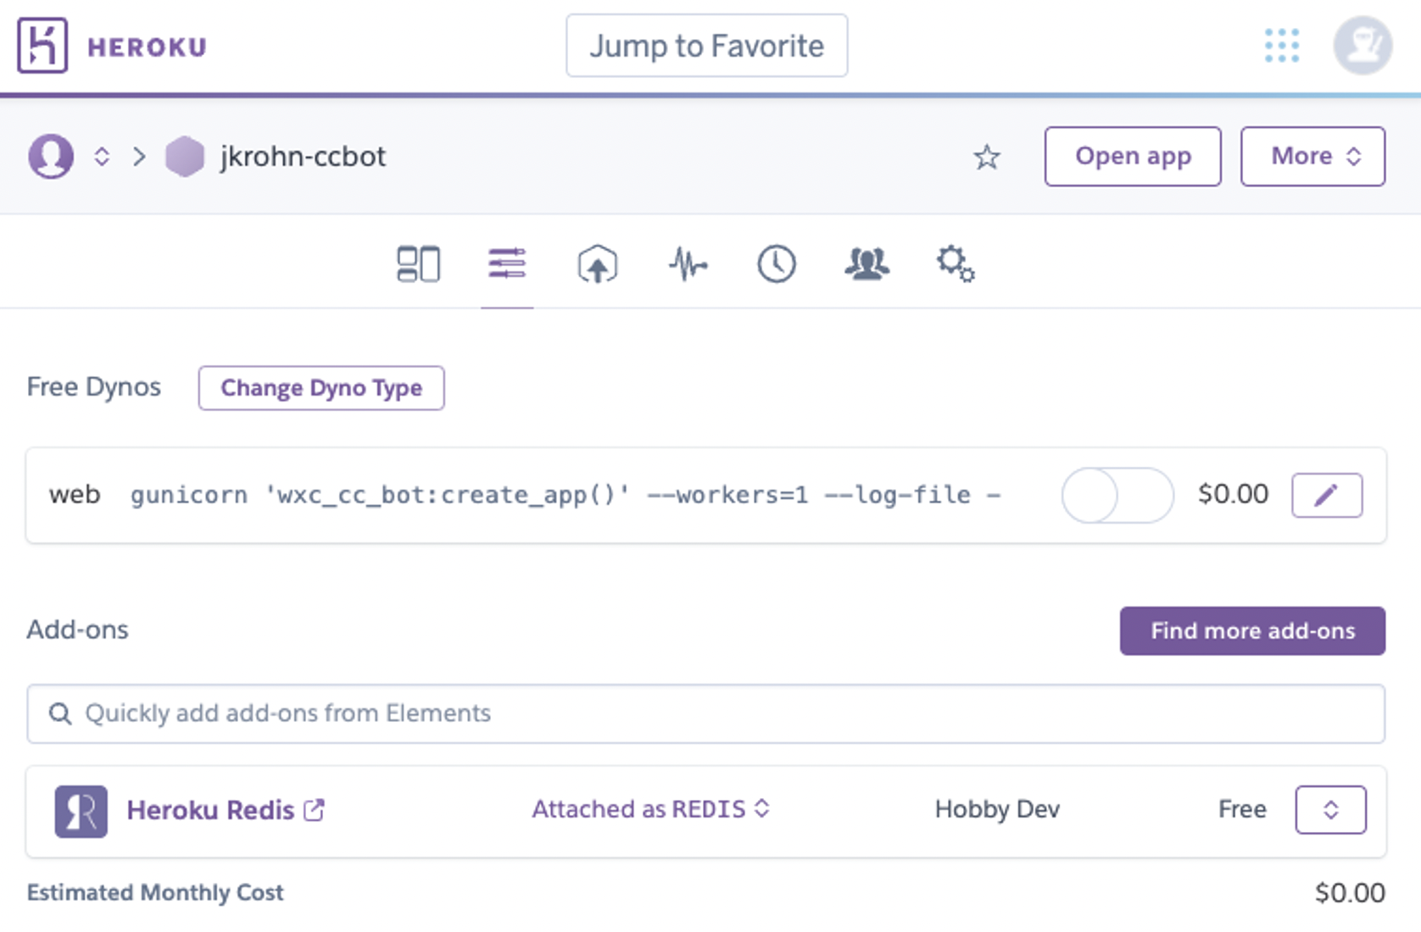Click the add-ons search magnifier icon

(59, 714)
